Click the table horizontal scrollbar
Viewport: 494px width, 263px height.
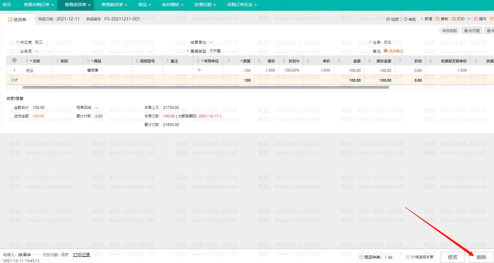point(206,87)
